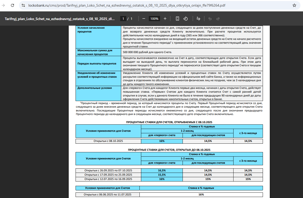Image resolution: width=303 pixels, height=198 pixels.
Task: Click the PDF file name title
Action: (x=60, y=19)
